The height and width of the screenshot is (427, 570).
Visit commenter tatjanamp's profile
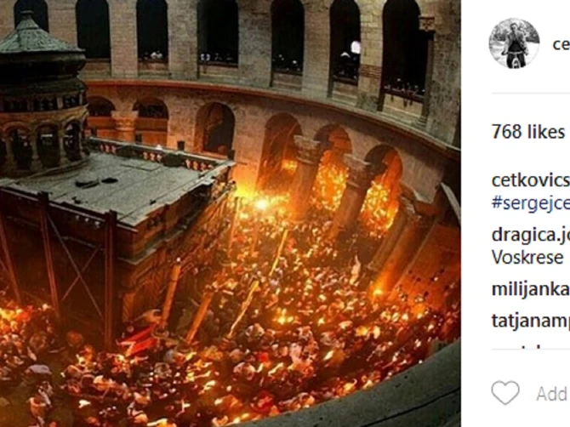coord(530,321)
